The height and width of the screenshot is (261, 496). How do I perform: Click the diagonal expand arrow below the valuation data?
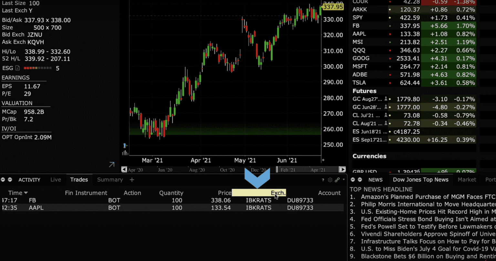tap(111, 165)
